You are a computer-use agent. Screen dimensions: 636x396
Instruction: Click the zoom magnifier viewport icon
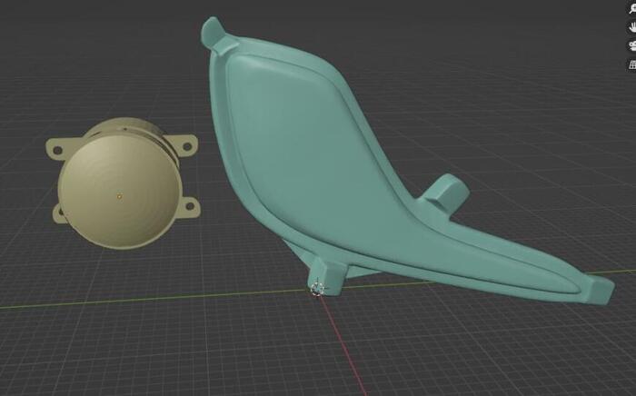[632, 9]
